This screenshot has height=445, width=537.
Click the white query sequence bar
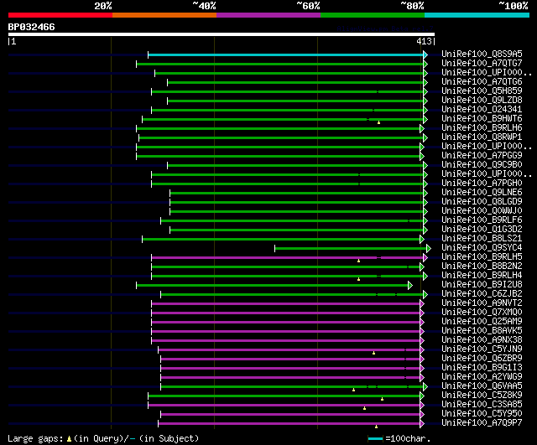point(222,34)
